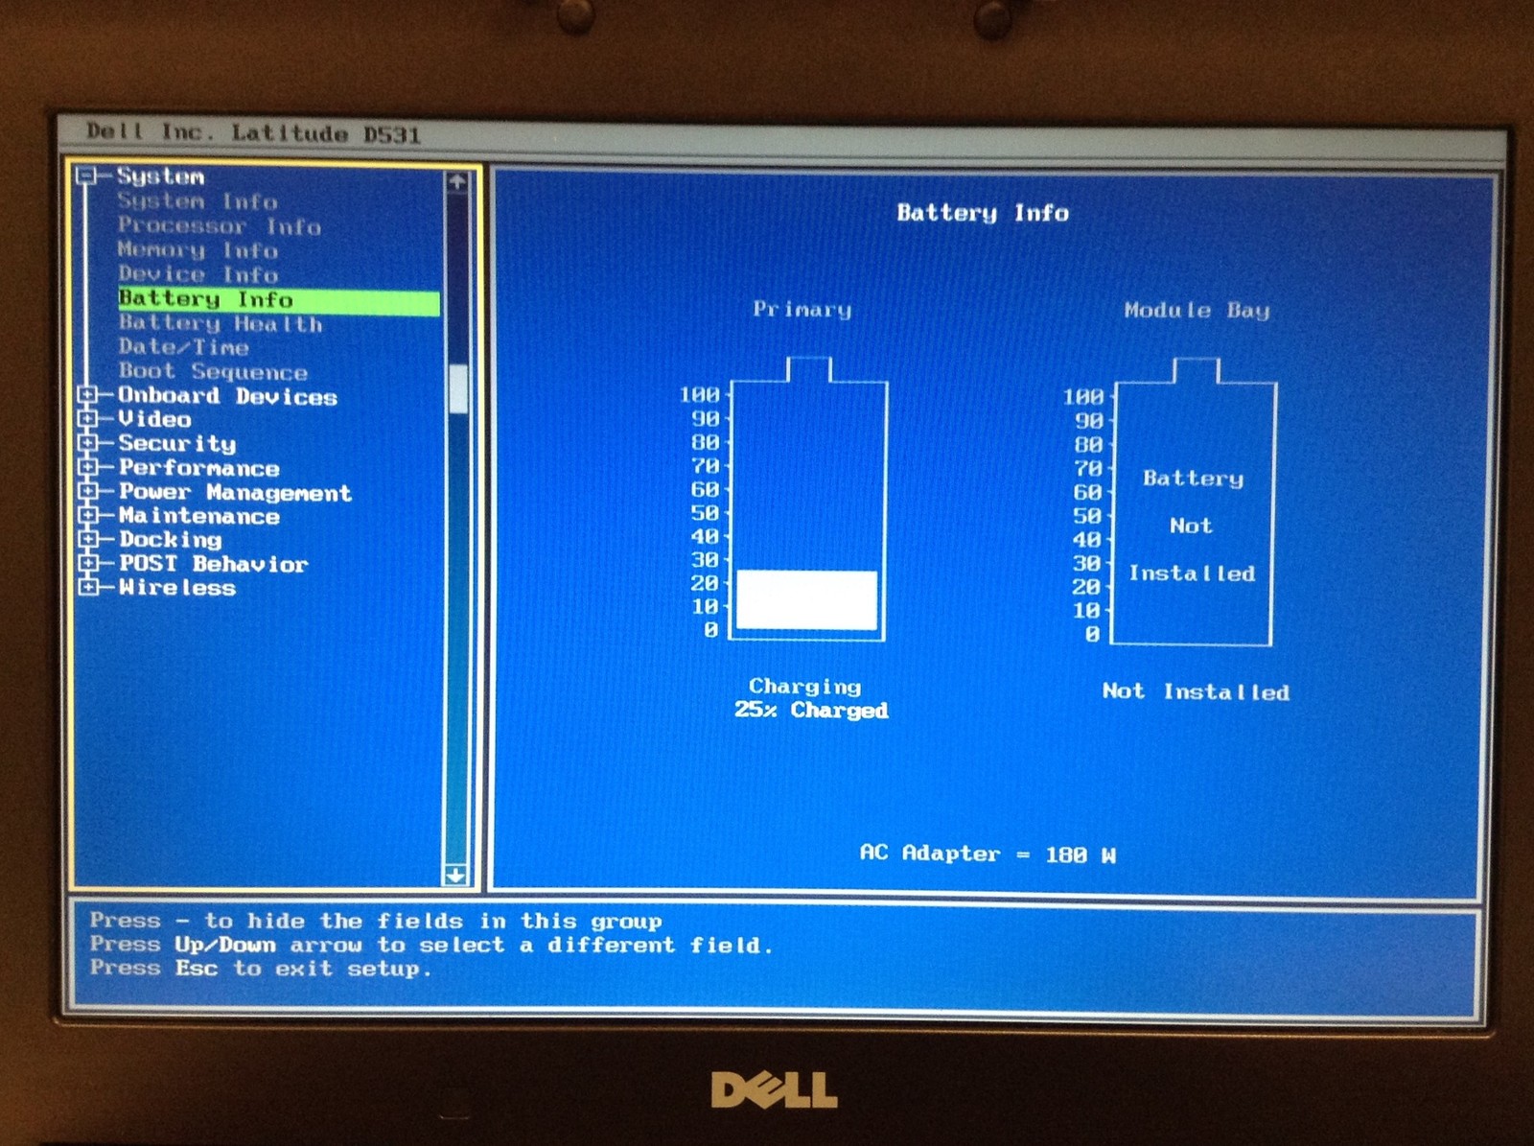Expand the Docking group

pos(88,539)
